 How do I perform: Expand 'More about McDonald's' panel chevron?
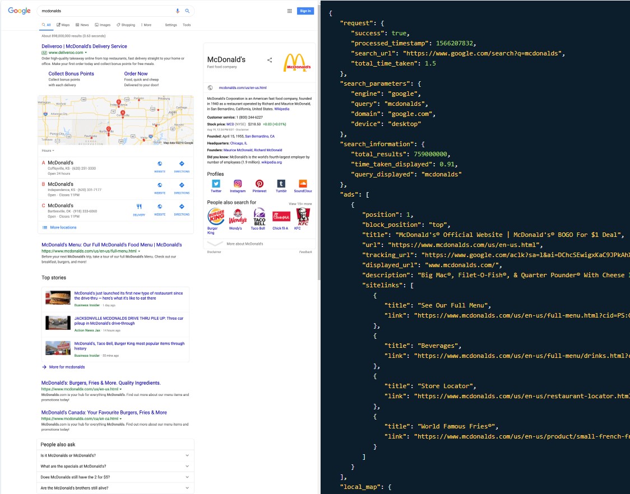(215, 244)
